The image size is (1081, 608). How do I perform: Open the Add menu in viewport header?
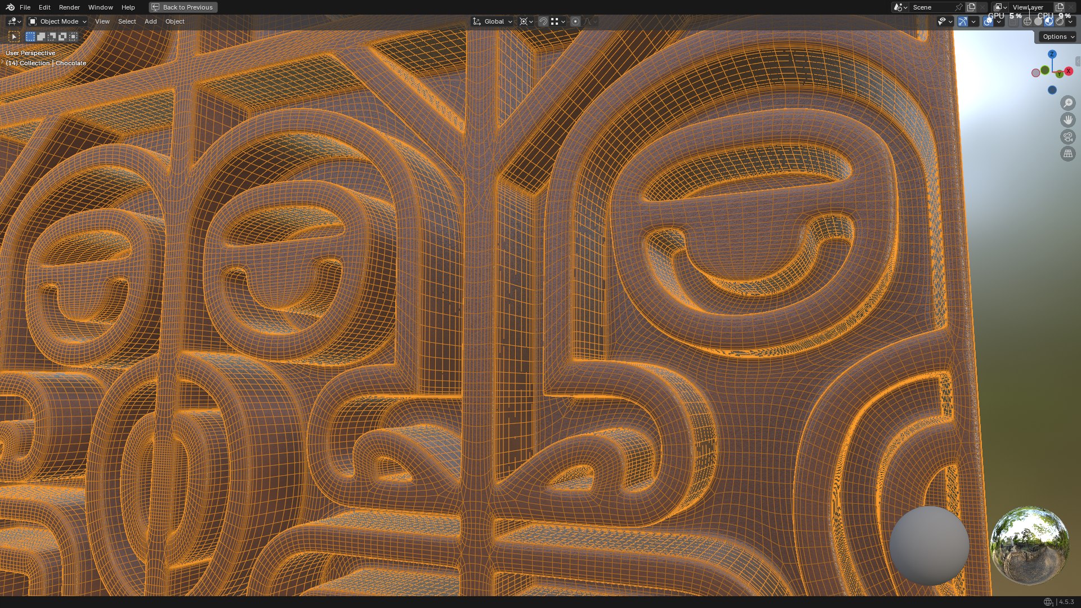(x=150, y=21)
